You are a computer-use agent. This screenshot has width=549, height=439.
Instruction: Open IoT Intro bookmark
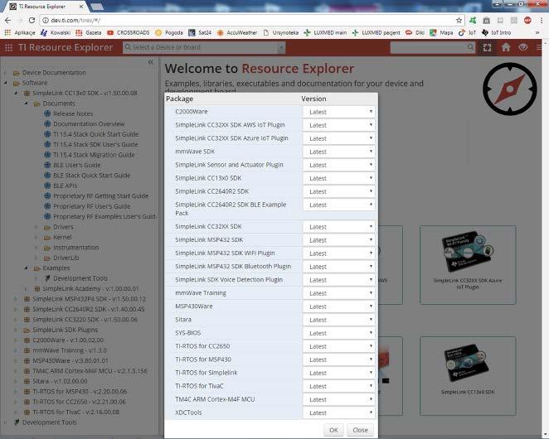(496, 32)
